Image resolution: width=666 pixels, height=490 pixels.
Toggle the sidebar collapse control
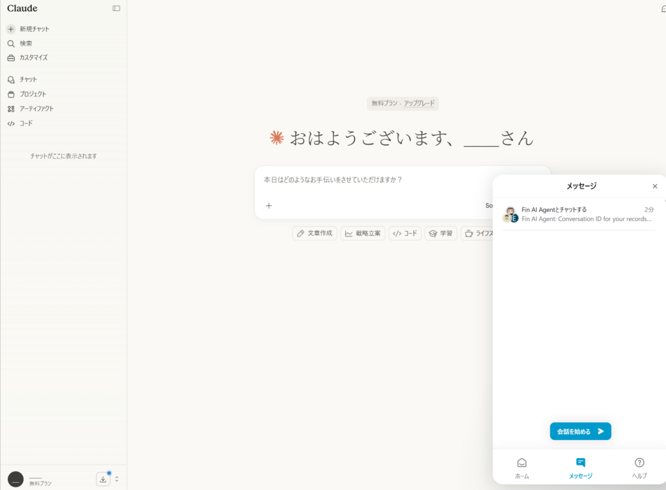tap(116, 7)
